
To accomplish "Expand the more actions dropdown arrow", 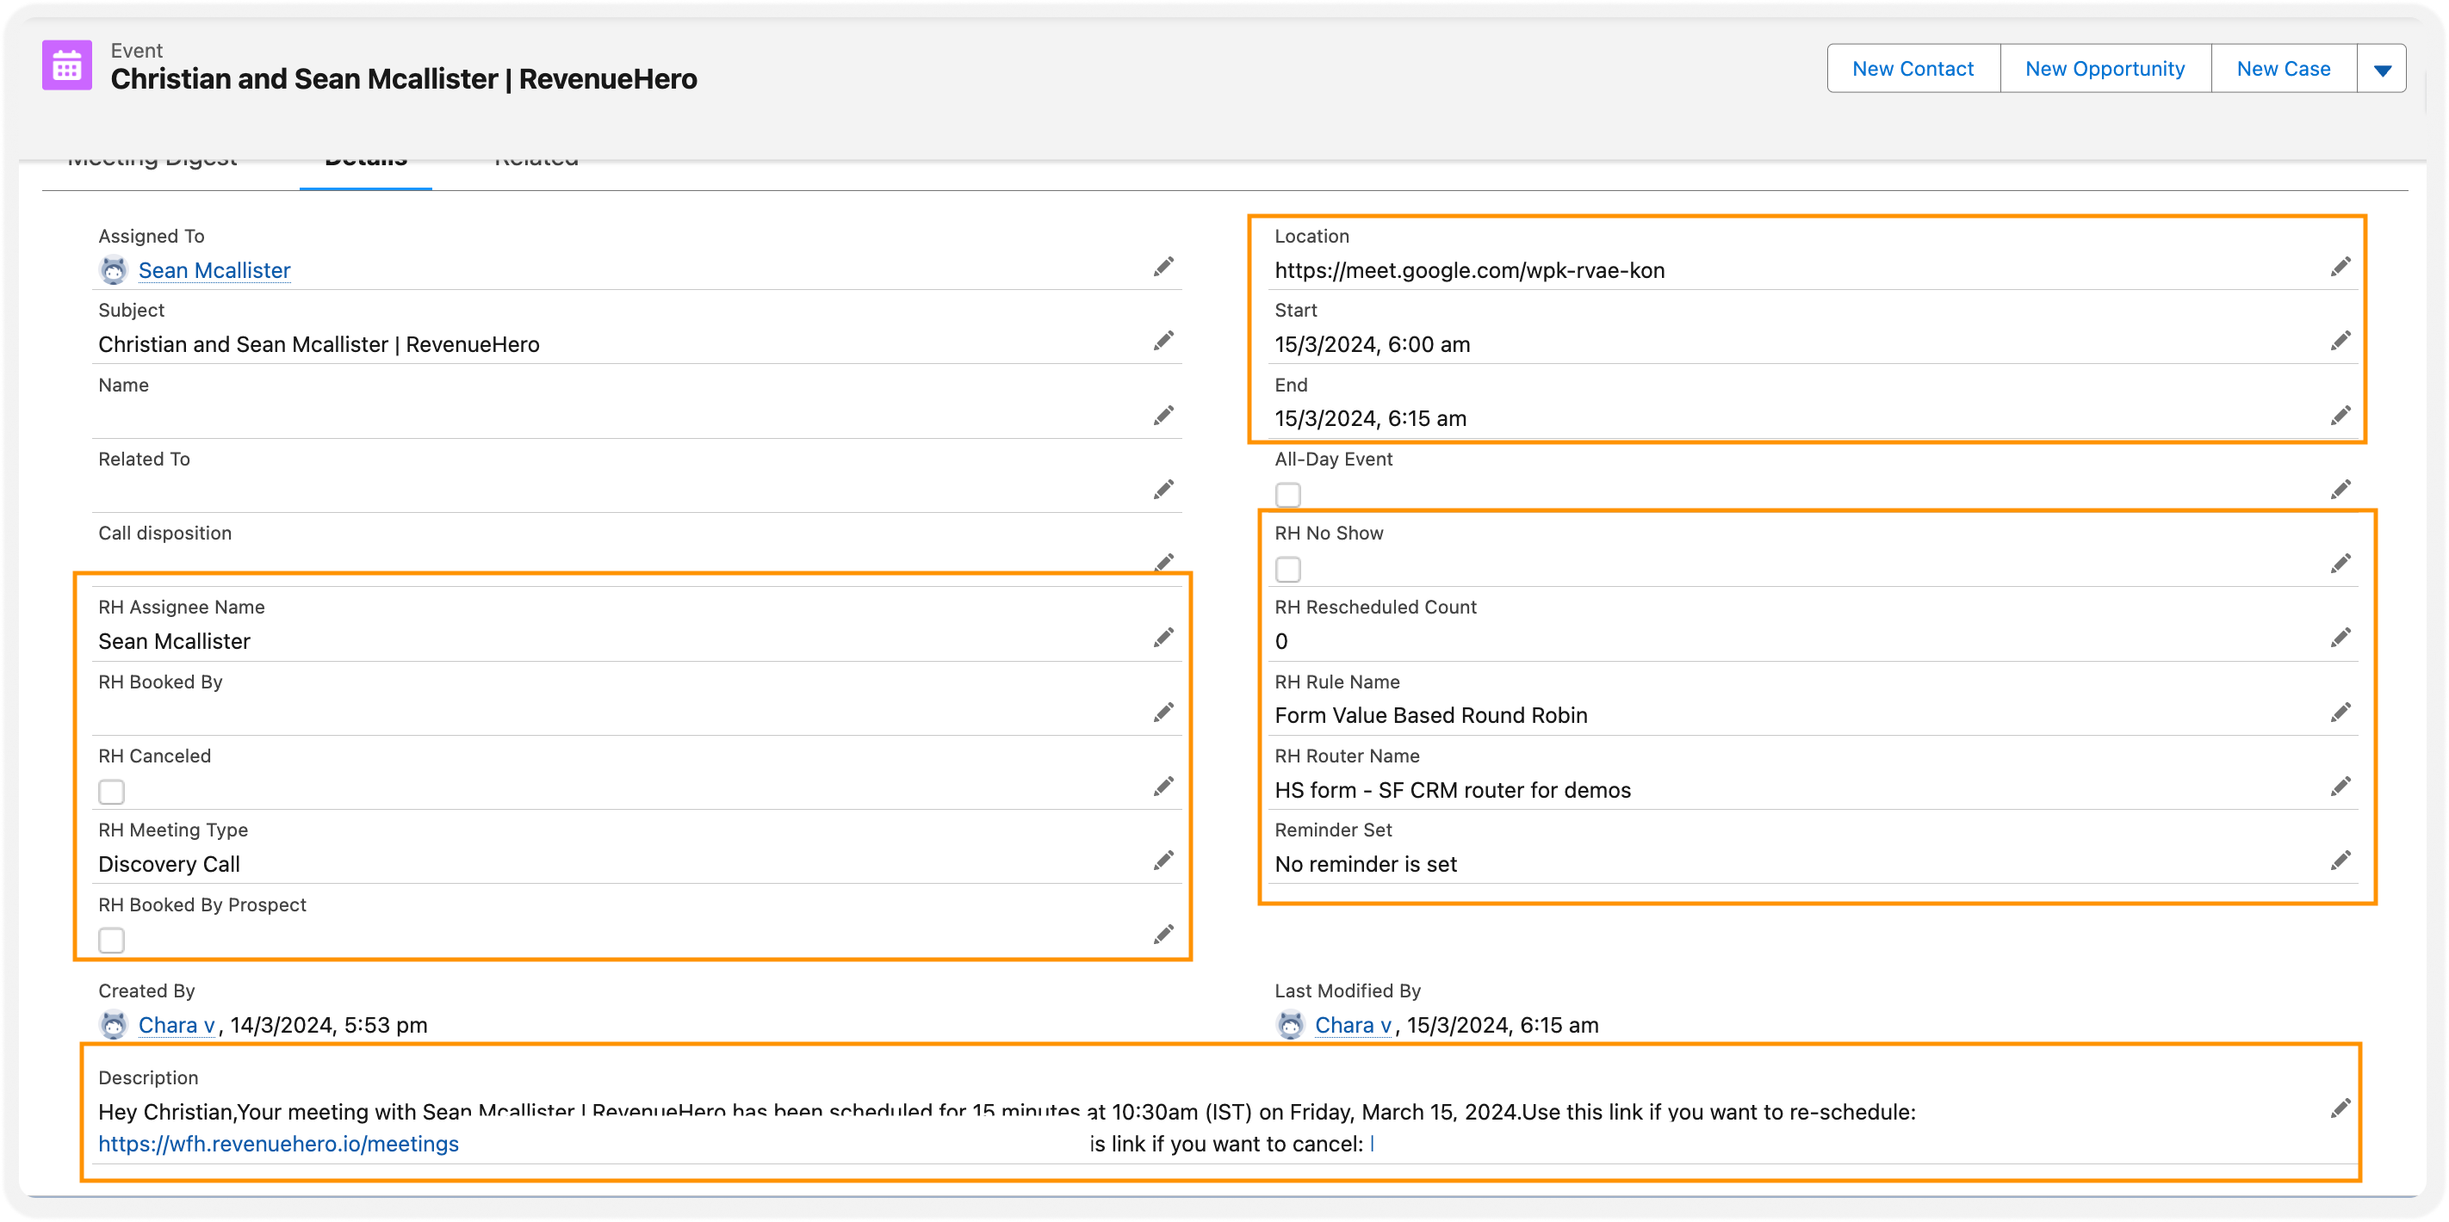I will click(2382, 70).
